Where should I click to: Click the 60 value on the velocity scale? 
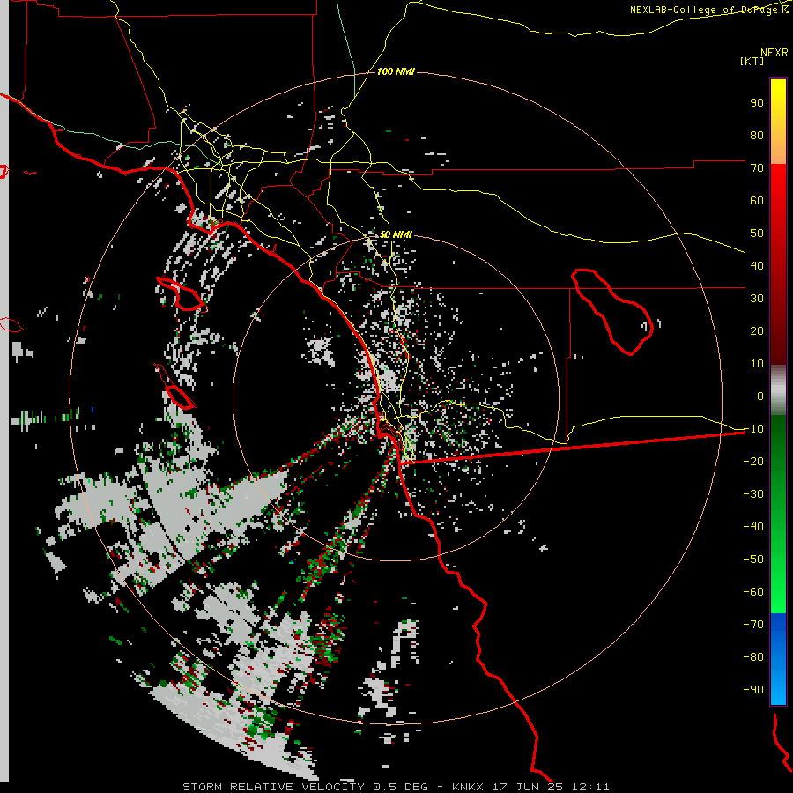757,200
